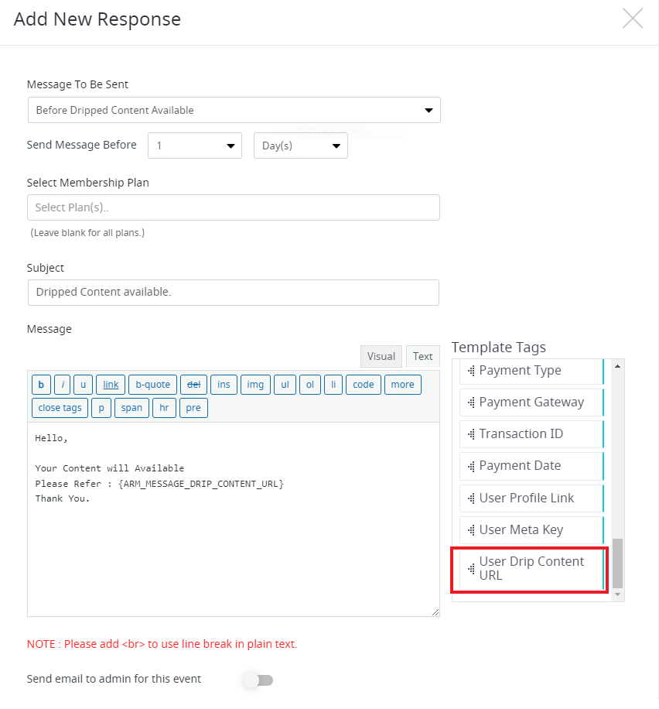Switch to the Visual editor tab
Viewport: 659px width, 709px height.
381,356
